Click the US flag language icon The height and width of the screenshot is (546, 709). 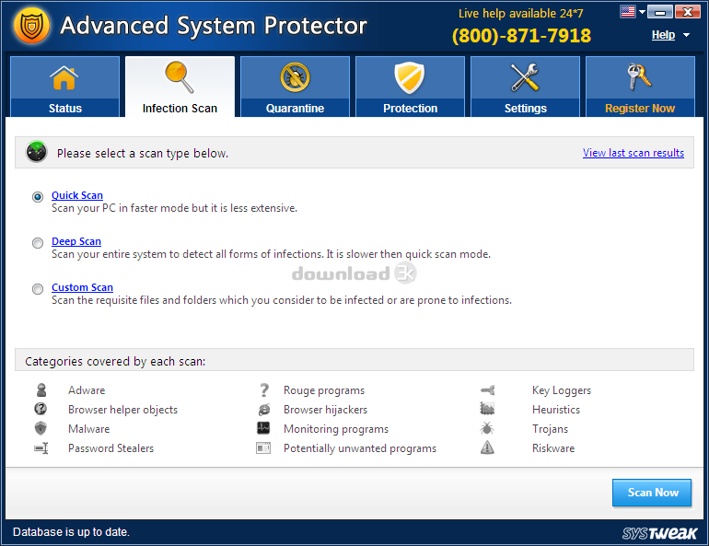[628, 11]
